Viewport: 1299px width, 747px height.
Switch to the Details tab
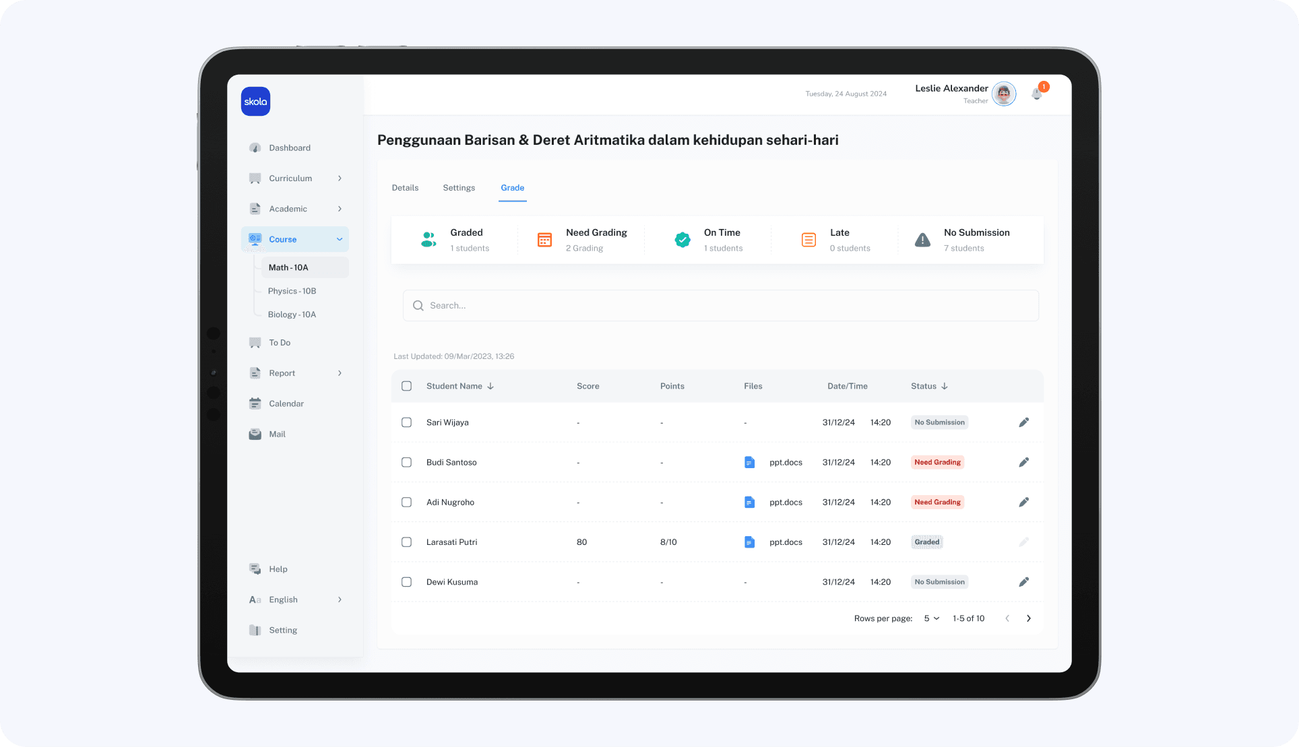pos(405,188)
